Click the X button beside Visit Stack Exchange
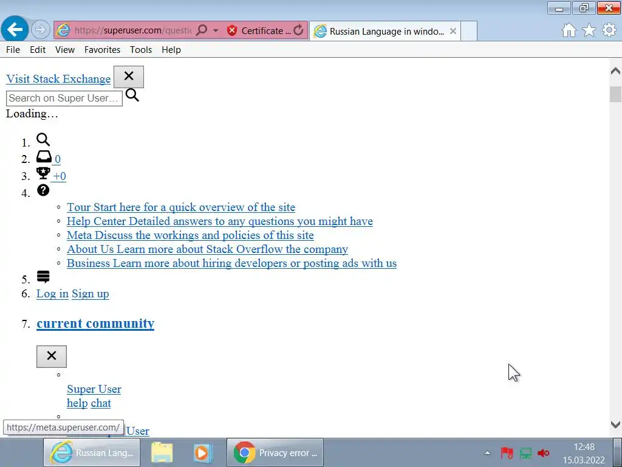The height and width of the screenshot is (467, 622). 129,77
